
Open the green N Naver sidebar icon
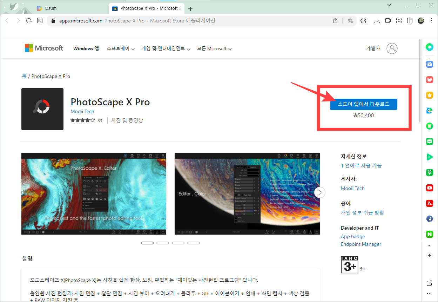click(429, 234)
